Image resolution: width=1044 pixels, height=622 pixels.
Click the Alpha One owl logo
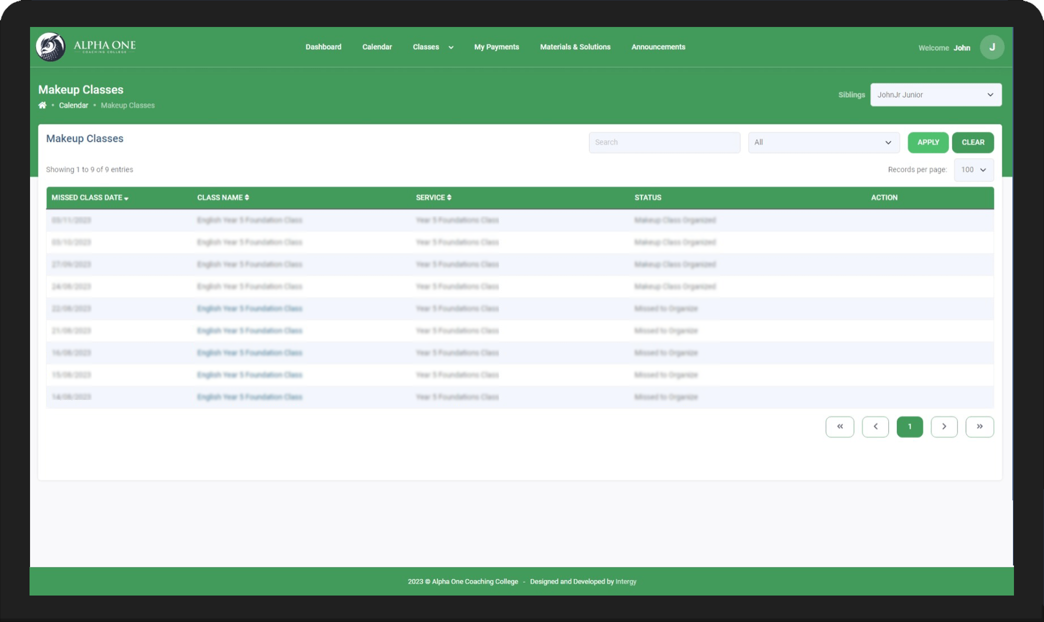(51, 47)
